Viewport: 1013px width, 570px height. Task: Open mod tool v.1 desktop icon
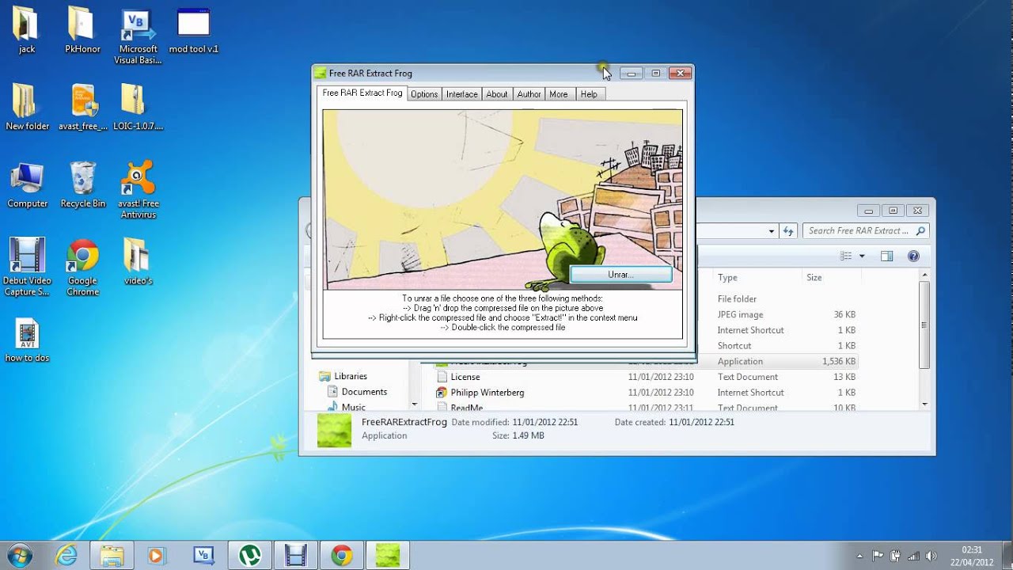[x=193, y=30]
